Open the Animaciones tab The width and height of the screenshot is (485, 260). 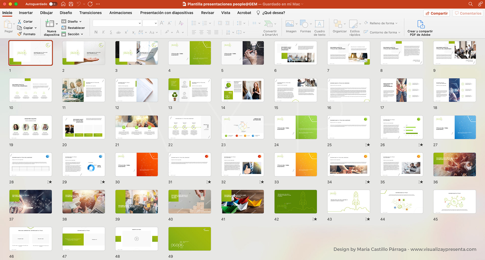click(x=120, y=13)
